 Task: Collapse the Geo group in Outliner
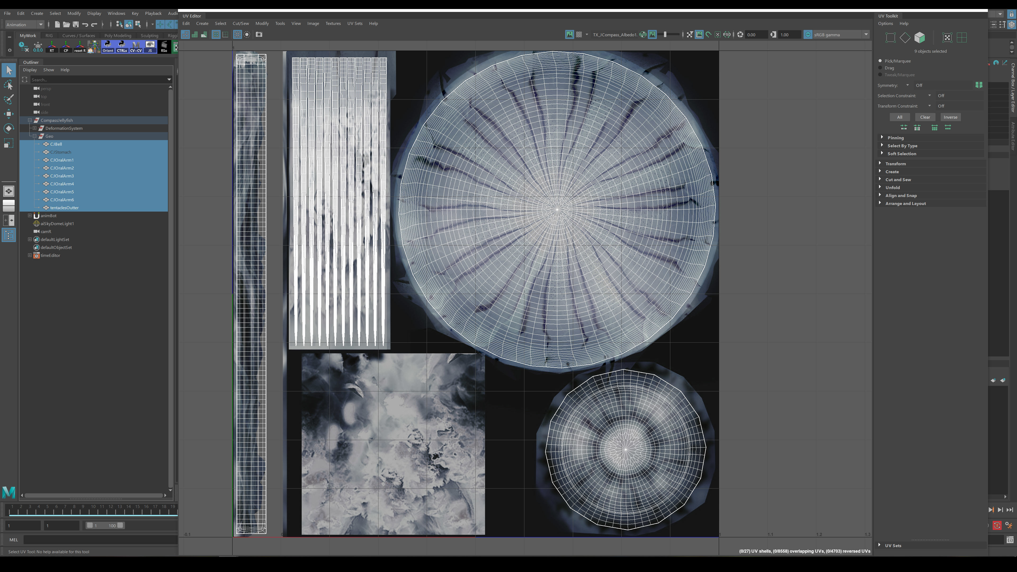(x=35, y=136)
